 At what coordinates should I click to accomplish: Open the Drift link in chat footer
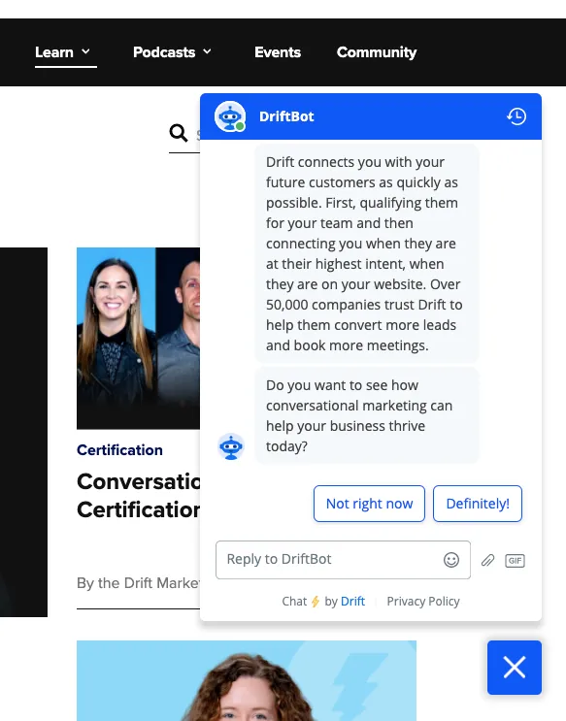[353, 602]
